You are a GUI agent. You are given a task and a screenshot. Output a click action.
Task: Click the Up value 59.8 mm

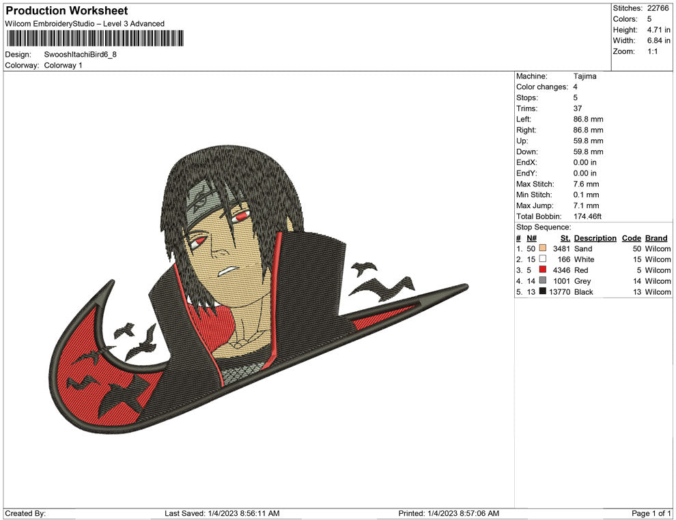(x=588, y=141)
